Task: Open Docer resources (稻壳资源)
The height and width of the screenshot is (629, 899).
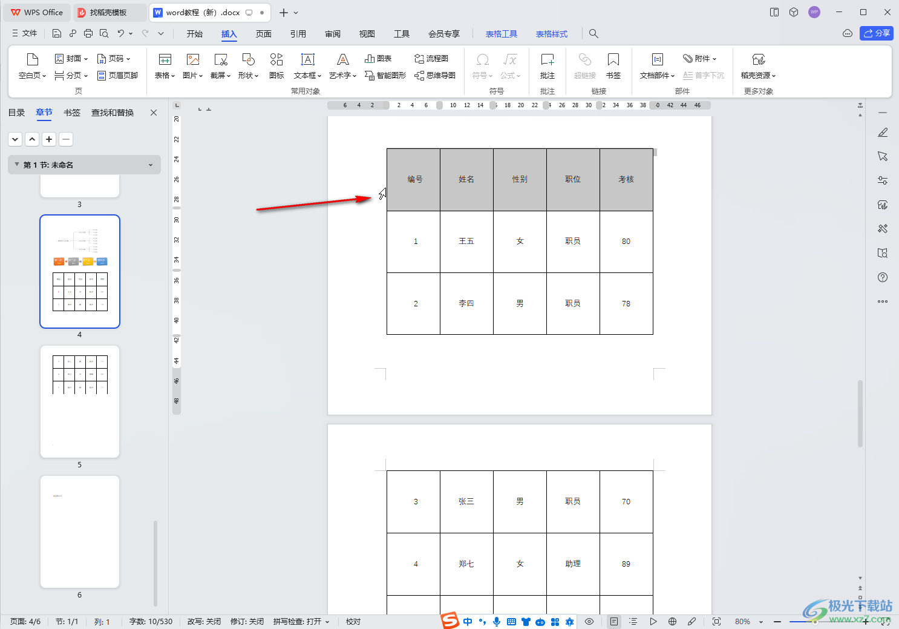Action: click(x=758, y=67)
